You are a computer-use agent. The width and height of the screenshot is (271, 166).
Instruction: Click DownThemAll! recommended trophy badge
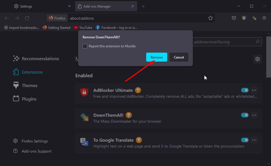point(128,115)
